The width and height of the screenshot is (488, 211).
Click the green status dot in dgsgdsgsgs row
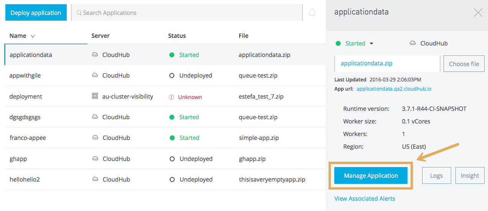(172, 117)
